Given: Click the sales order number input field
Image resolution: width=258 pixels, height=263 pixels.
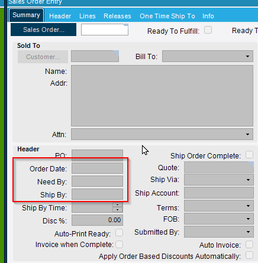Looking at the screenshot, I should (x=105, y=30).
